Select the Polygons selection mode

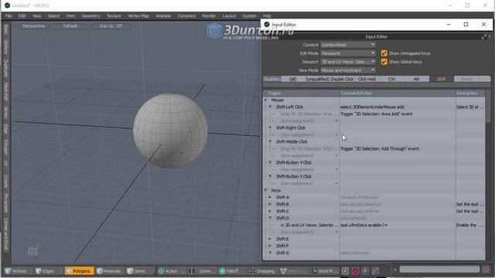[x=79, y=271]
